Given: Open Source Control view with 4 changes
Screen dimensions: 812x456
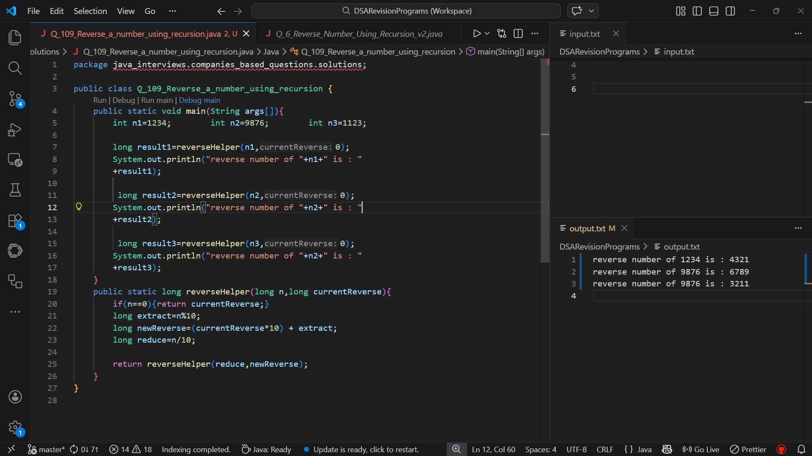Looking at the screenshot, I should point(15,99).
